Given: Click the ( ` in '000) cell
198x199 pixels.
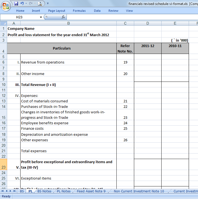Looking at the screenshot, I should coord(175,40).
